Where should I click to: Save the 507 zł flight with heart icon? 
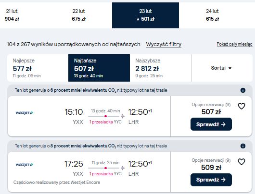tap(242, 106)
